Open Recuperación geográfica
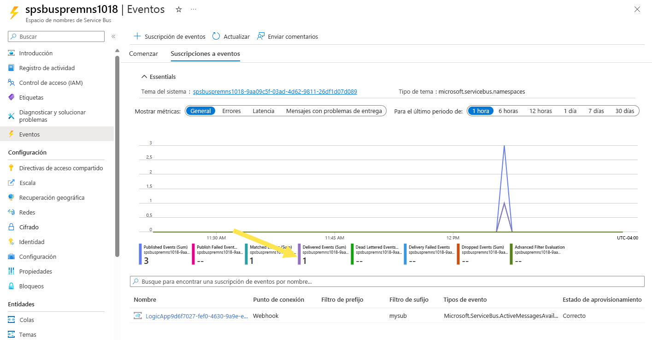The height and width of the screenshot is (340, 652). point(52,197)
